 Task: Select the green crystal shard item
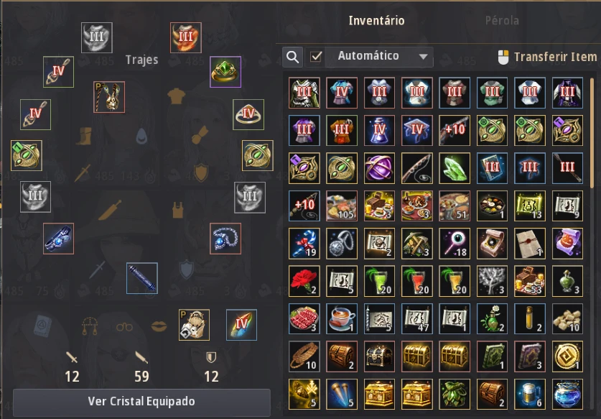tap(455, 168)
